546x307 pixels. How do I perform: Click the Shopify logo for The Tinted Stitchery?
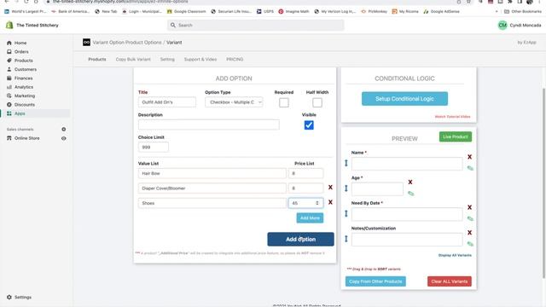tap(9, 25)
